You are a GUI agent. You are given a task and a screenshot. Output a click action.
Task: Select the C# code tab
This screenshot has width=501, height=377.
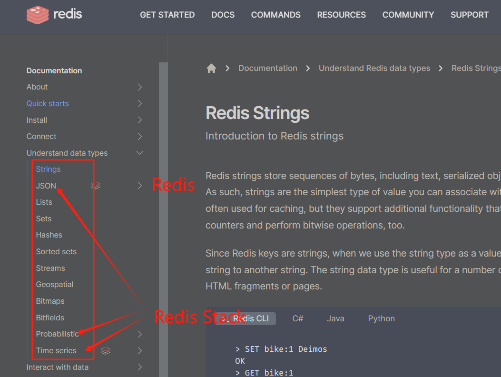point(298,318)
